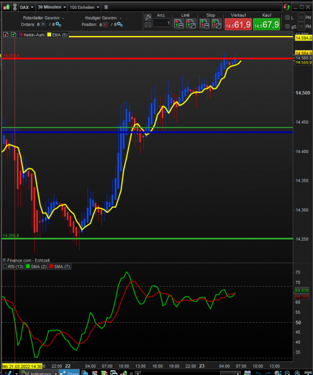
Task: Expand the drawing tool dropdown arrow
Action: (x=16, y=373)
